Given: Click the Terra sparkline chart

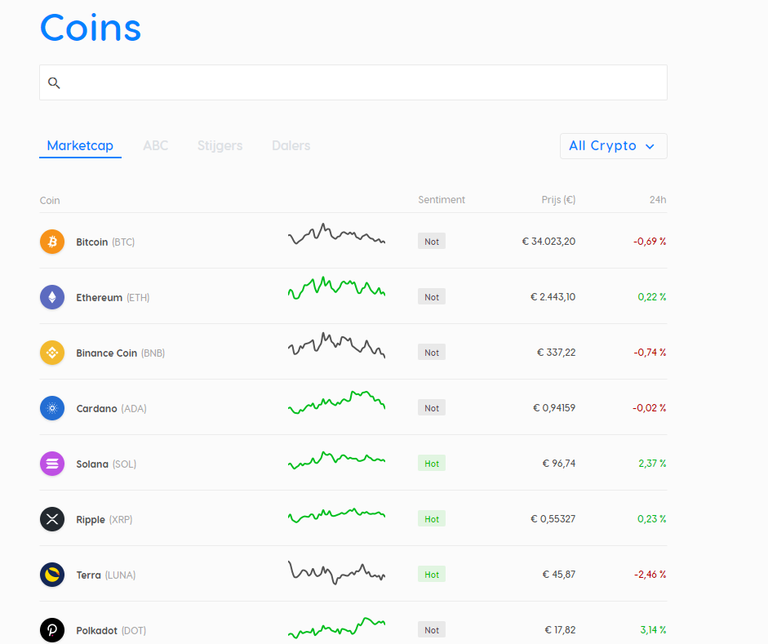Looking at the screenshot, I should (x=336, y=572).
